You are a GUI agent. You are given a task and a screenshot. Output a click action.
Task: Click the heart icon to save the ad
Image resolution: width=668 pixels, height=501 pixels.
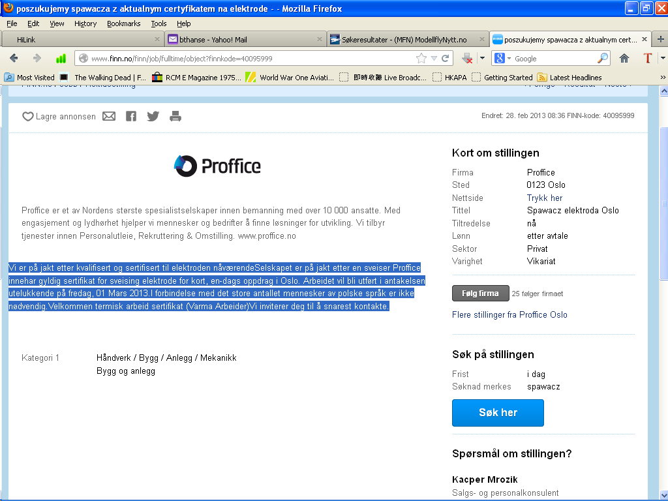[28, 117]
